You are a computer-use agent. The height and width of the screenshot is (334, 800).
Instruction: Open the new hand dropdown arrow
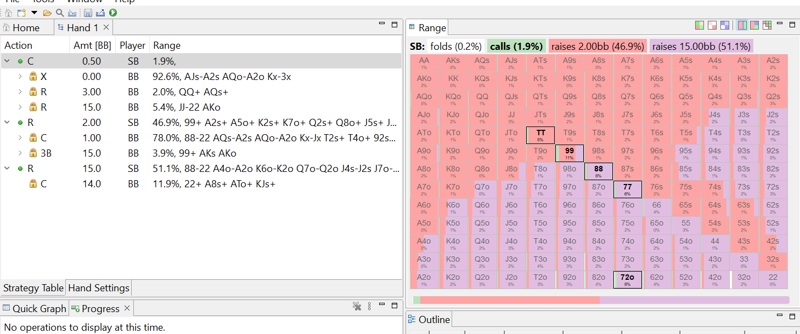tap(34, 13)
